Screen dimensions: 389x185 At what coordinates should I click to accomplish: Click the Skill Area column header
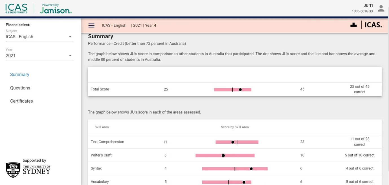tap(102, 127)
